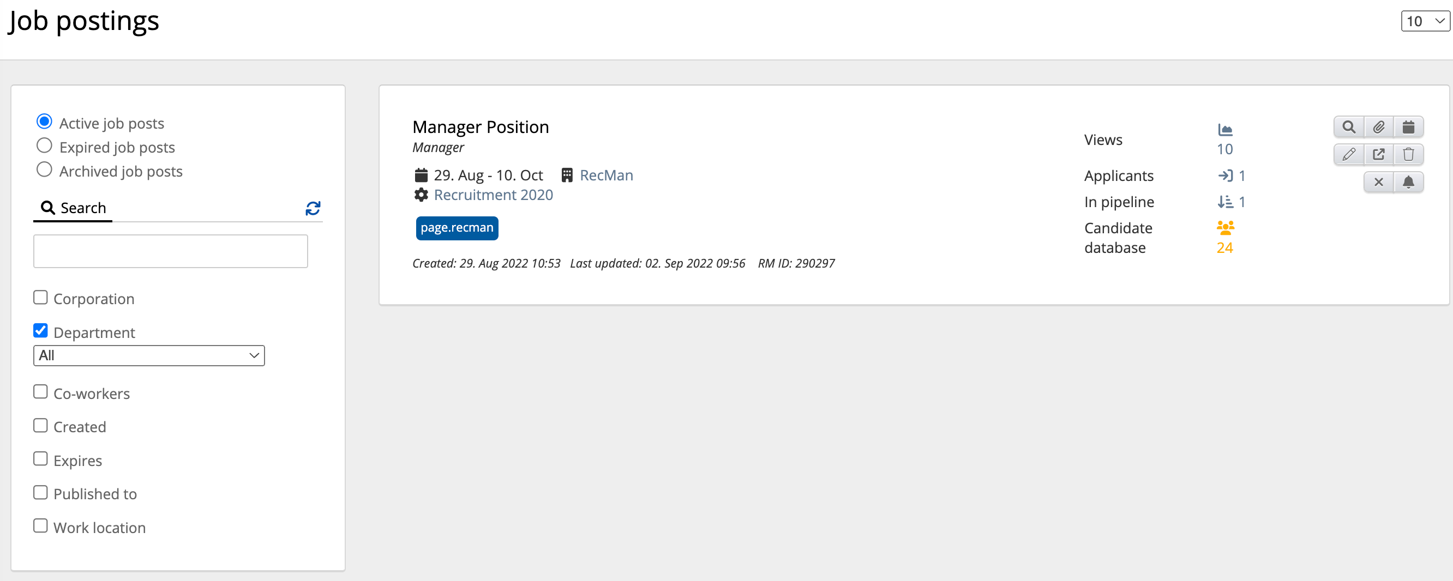Click the views chart icon
The image size is (1453, 581).
pos(1225,130)
